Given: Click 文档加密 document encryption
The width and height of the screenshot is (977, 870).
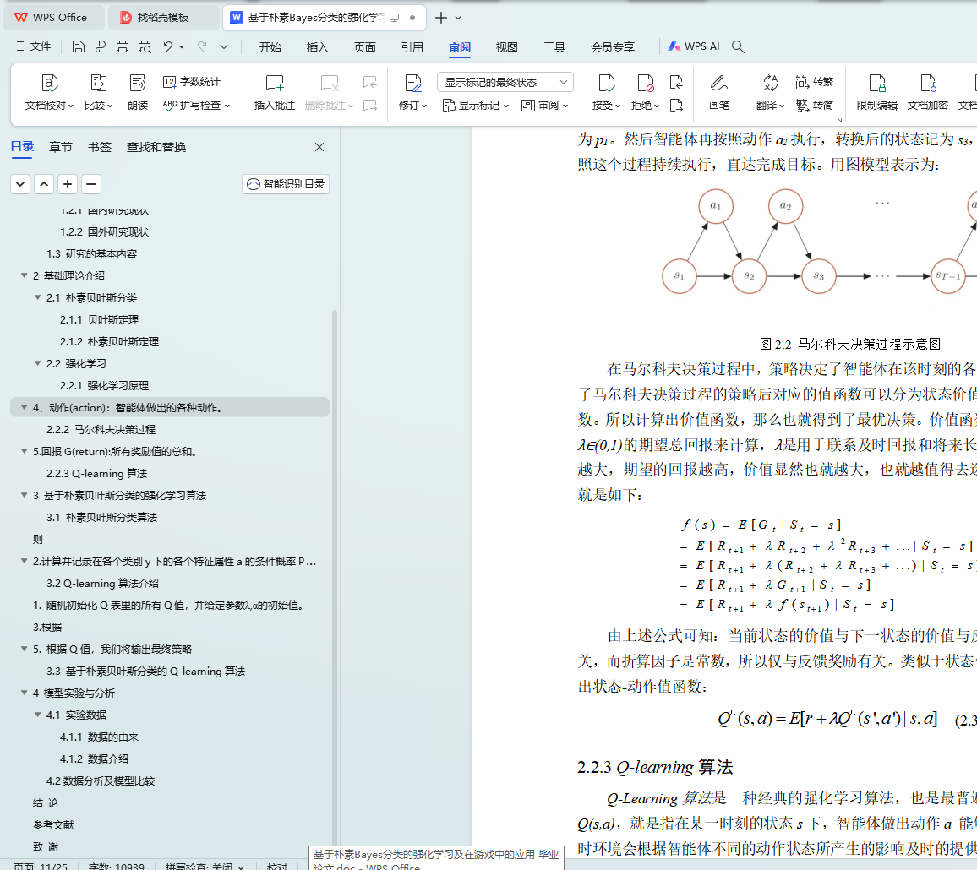Looking at the screenshot, I should [x=928, y=92].
